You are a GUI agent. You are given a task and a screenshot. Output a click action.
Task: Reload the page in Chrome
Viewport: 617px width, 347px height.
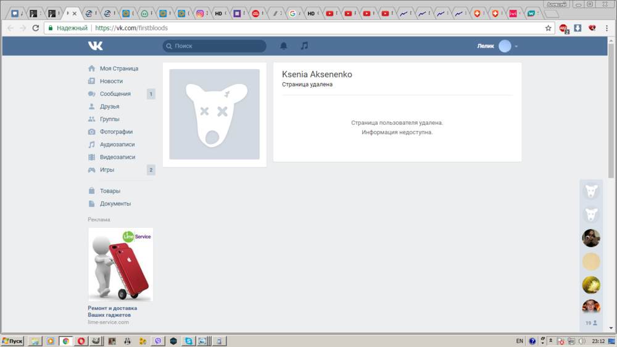pyautogui.click(x=36, y=28)
